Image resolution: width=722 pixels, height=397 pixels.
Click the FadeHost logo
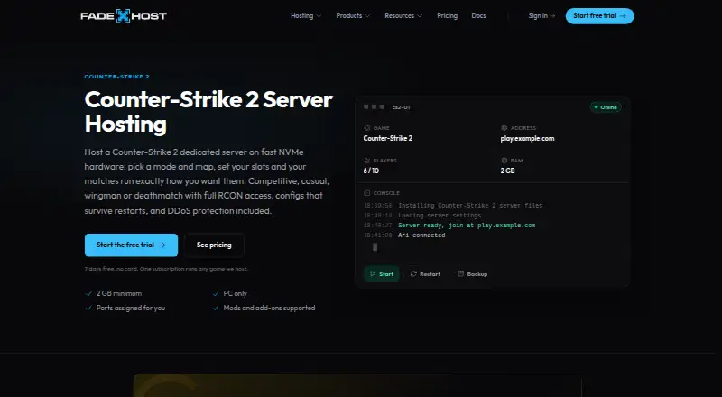[x=124, y=16]
